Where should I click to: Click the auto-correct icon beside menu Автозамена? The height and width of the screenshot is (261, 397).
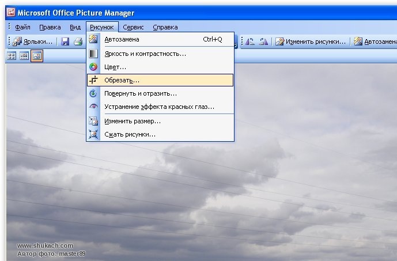93,39
